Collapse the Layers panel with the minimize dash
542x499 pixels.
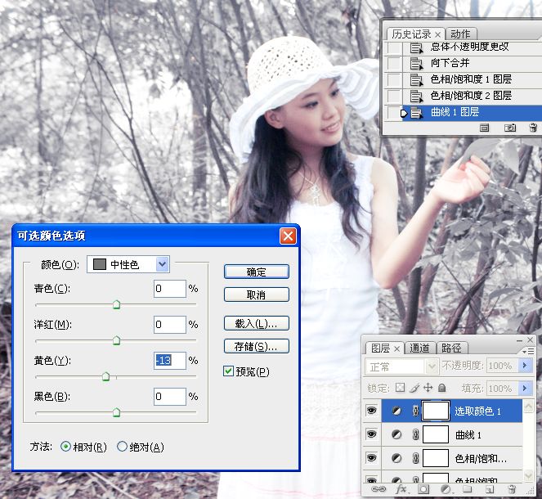519,340
